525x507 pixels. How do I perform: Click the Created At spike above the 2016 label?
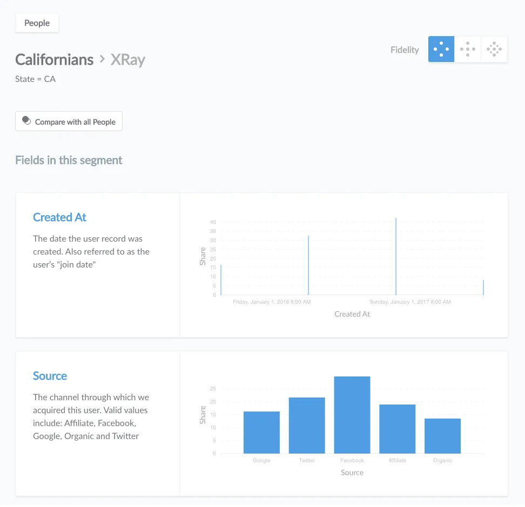(x=308, y=265)
